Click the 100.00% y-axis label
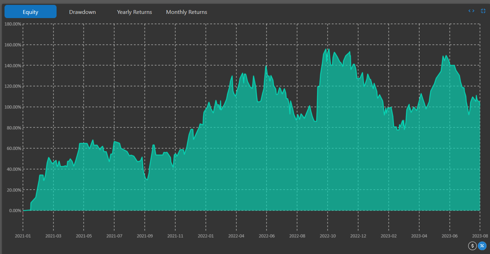The width and height of the screenshot is (490, 254). coord(12,107)
